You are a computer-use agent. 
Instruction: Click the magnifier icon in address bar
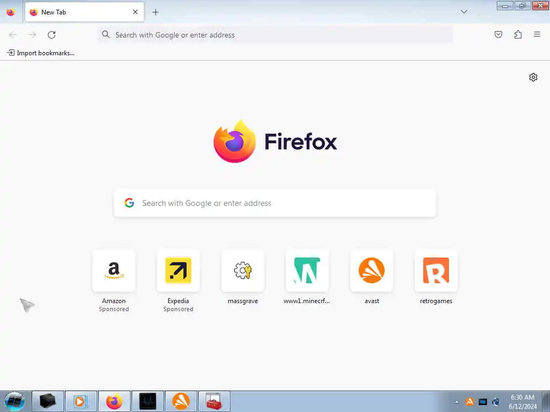click(106, 35)
